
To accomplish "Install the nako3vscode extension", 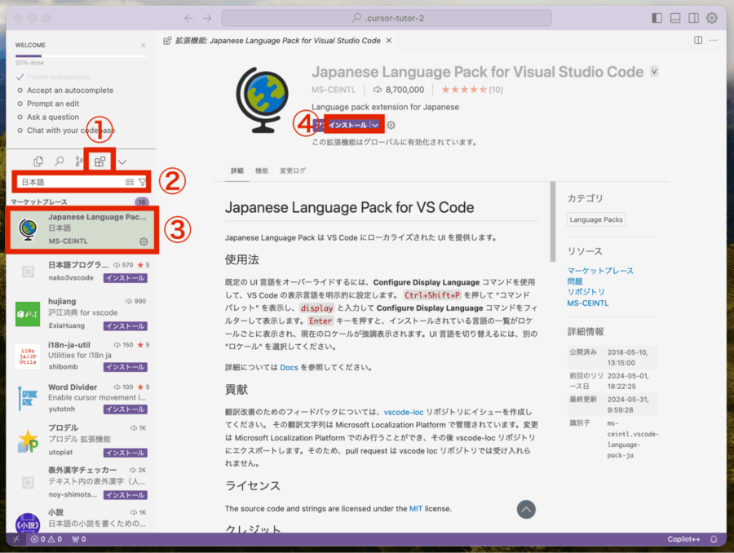I will (x=126, y=278).
